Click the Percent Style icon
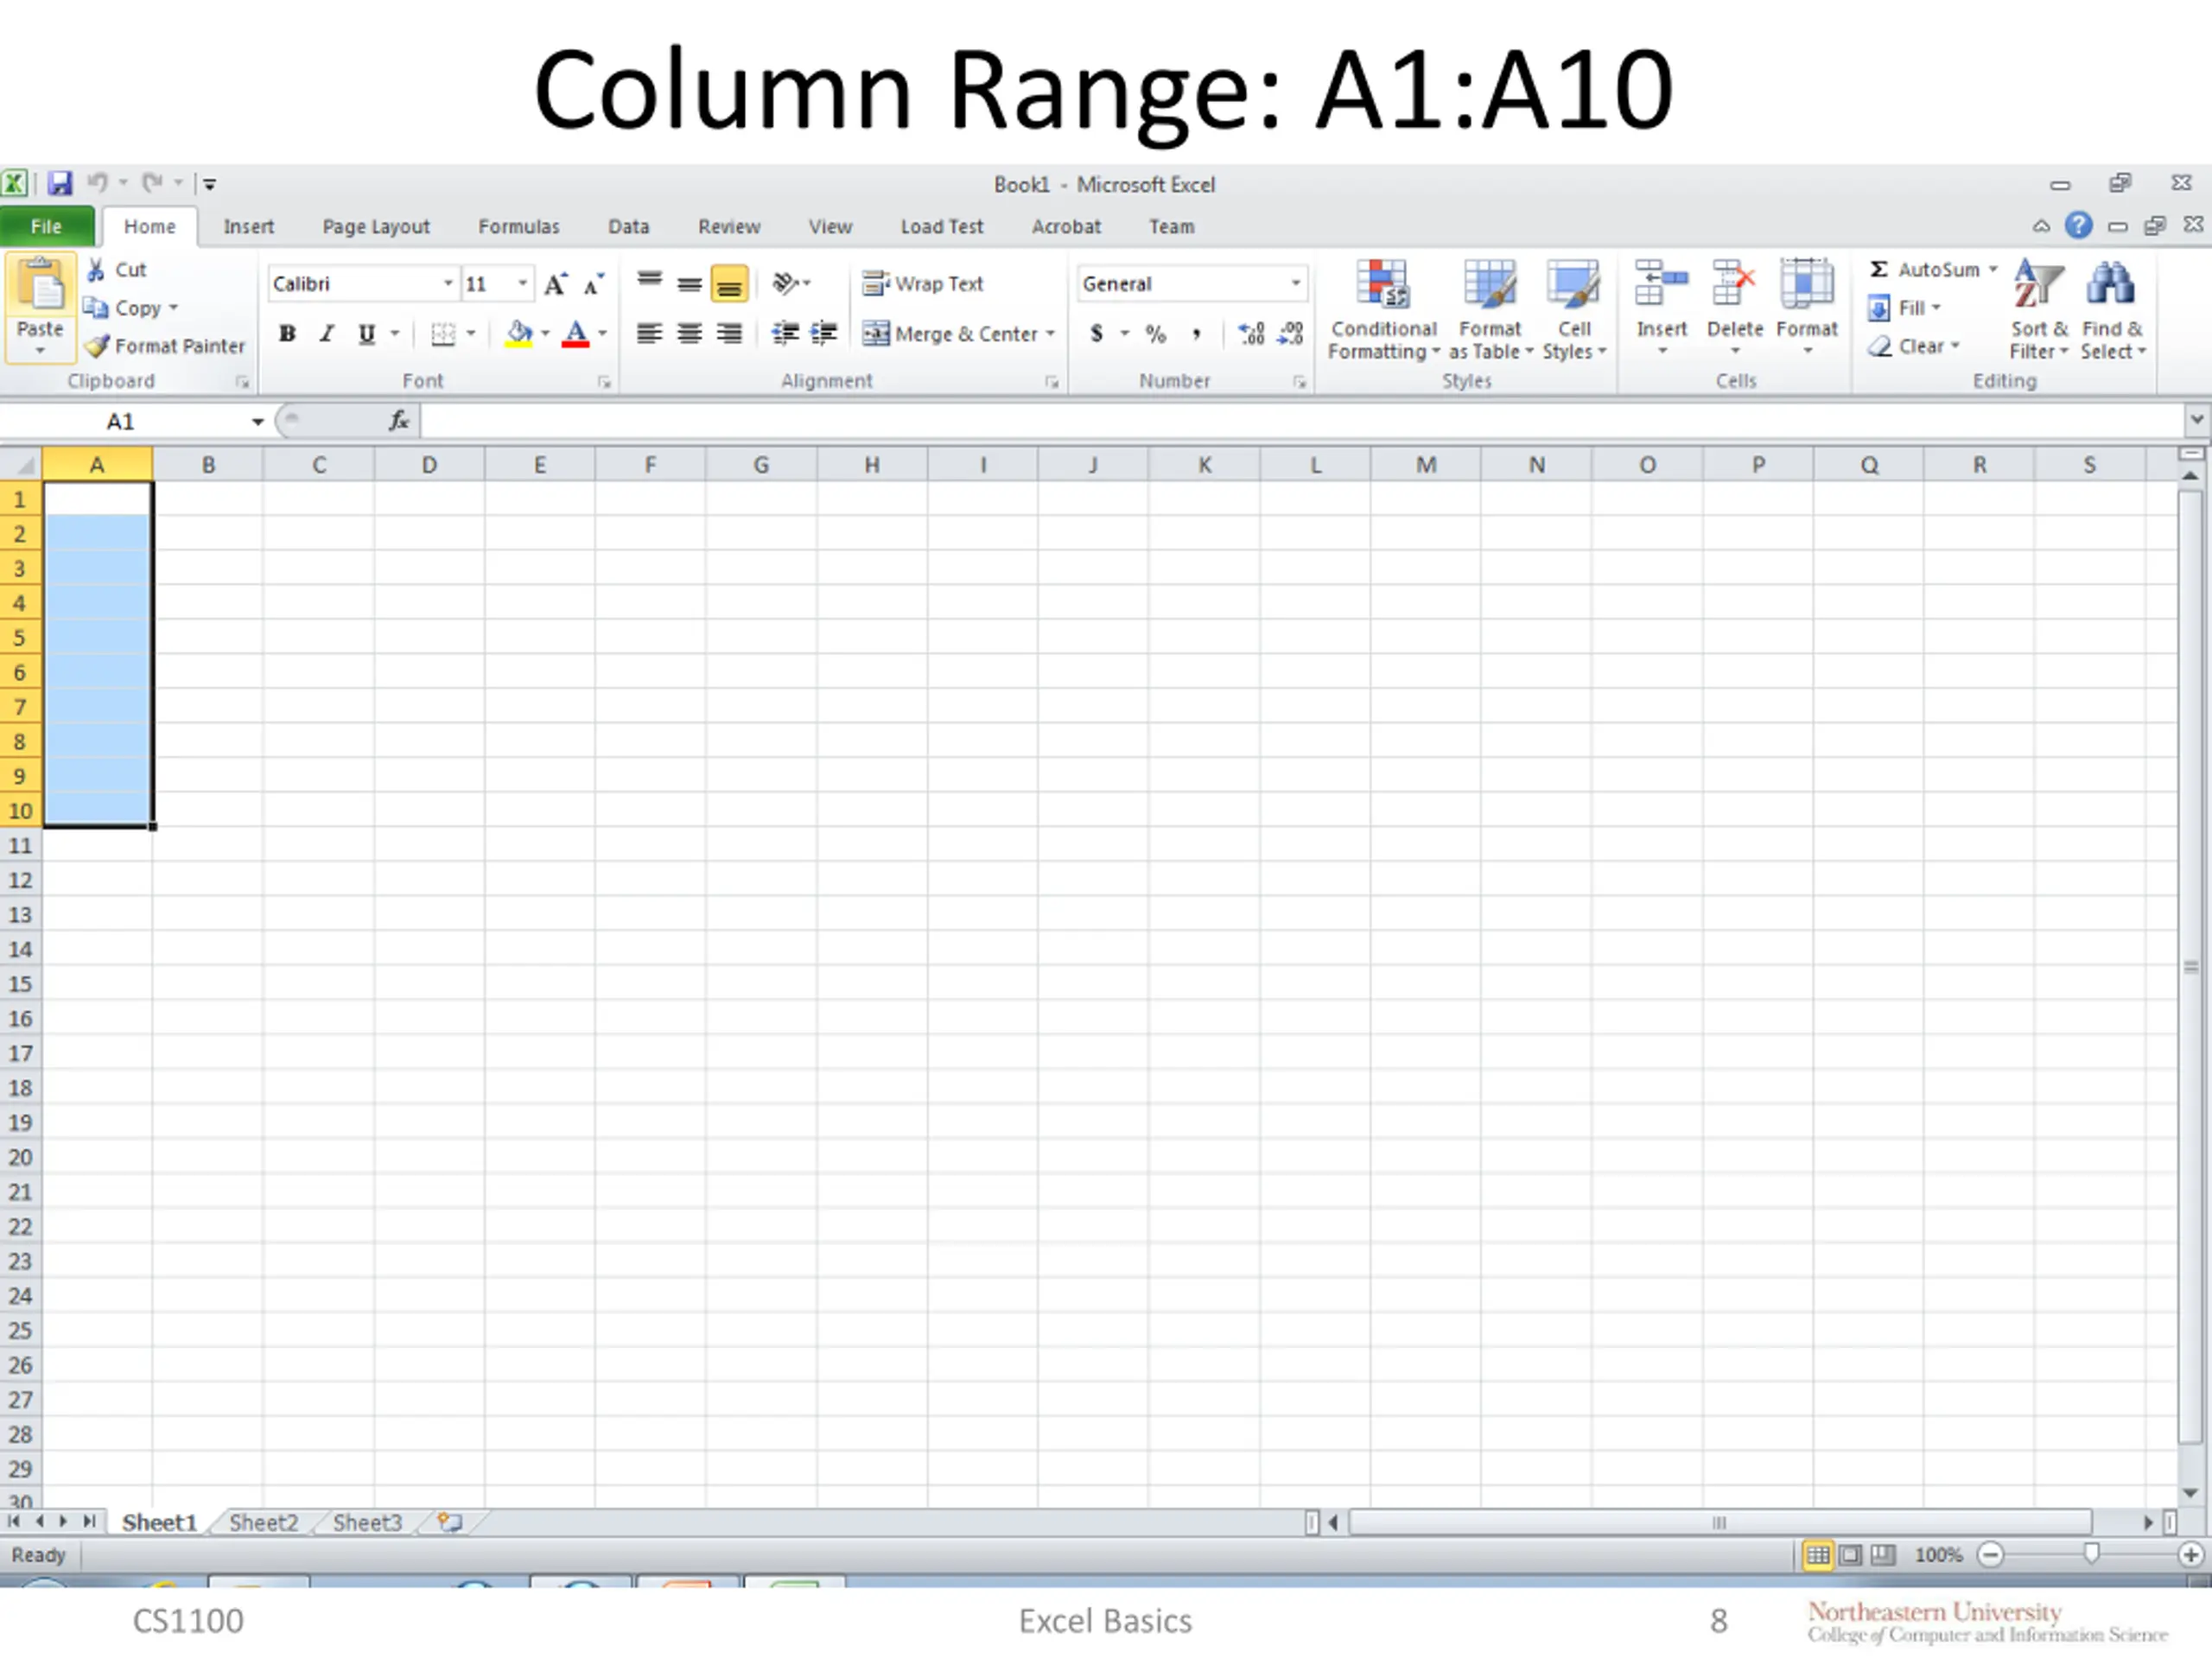The width and height of the screenshot is (2212, 1659). coord(1156,334)
